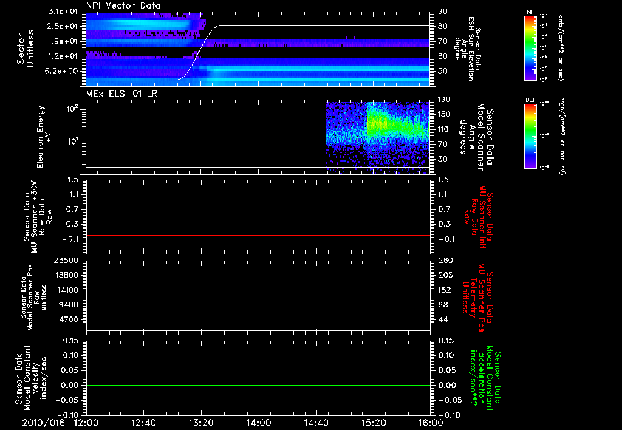Click the 'Sector Unitless' axis title

tap(26, 49)
